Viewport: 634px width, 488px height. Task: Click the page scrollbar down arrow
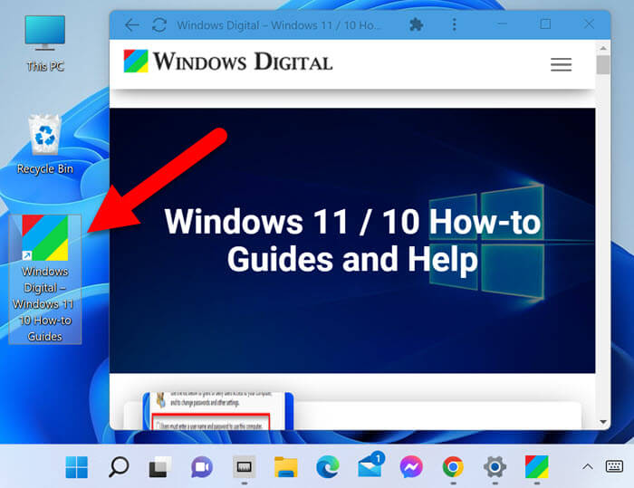[x=603, y=422]
